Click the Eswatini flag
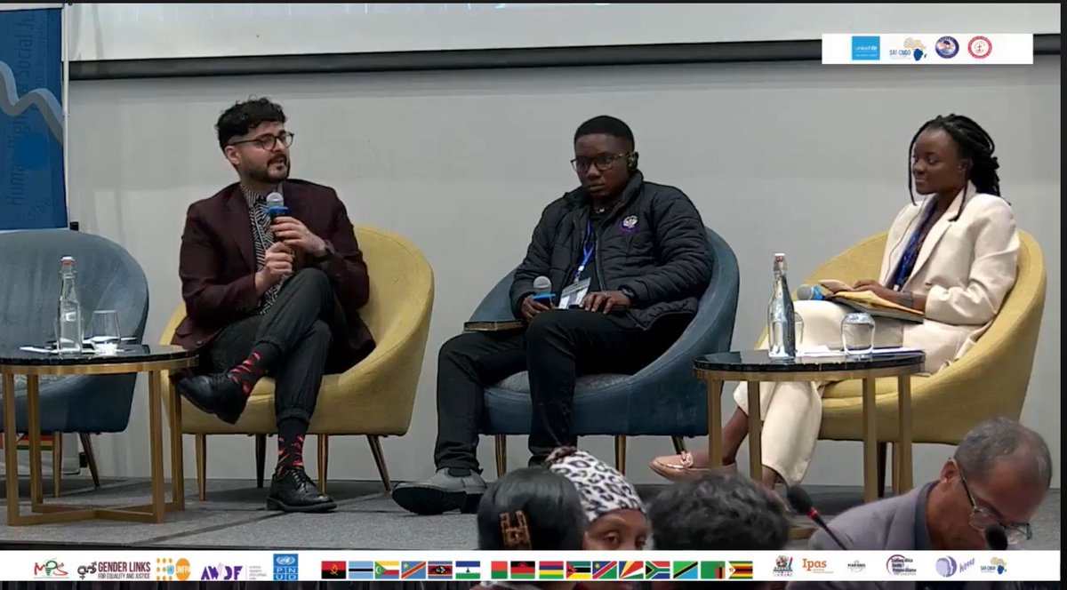This screenshot has height=590, width=1067. [440, 570]
